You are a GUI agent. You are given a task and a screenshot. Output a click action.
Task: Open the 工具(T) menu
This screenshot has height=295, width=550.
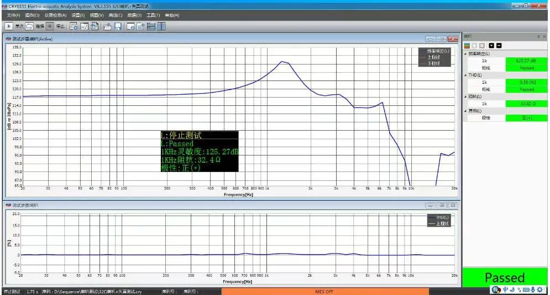tap(153, 15)
